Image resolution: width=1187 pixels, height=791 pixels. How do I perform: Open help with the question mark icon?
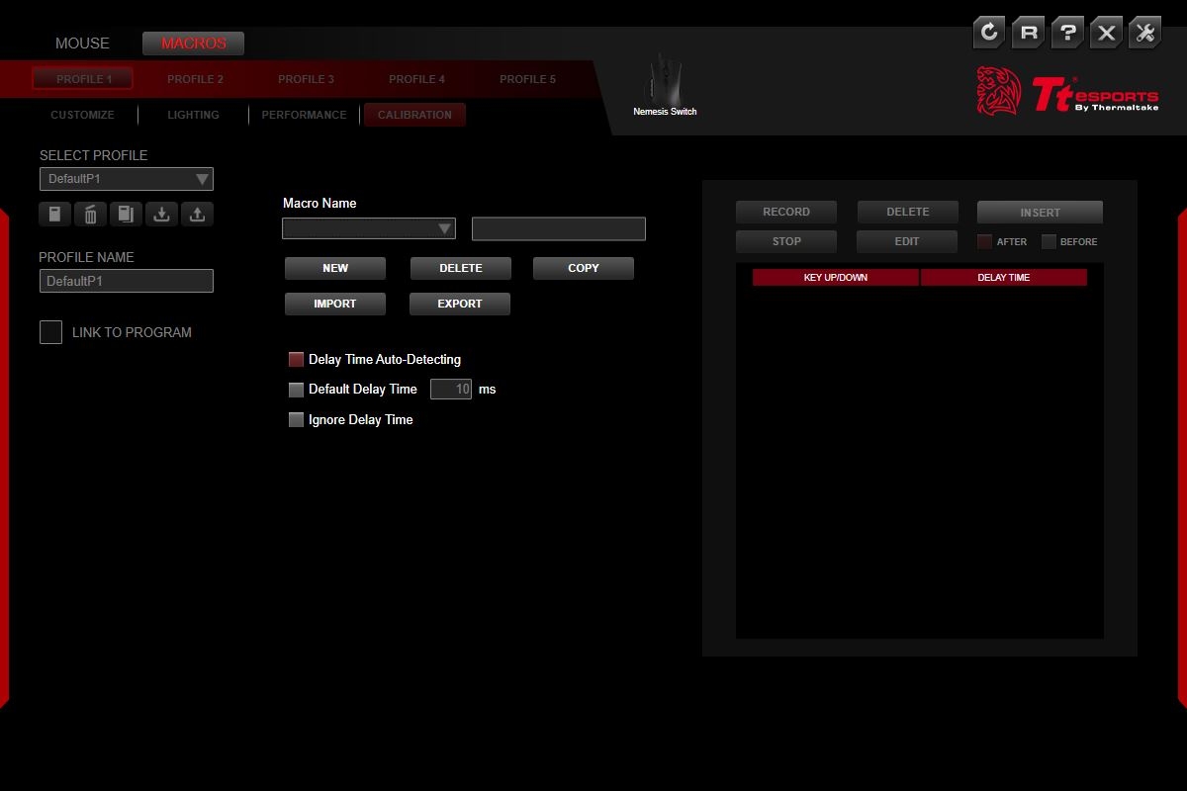(1067, 32)
